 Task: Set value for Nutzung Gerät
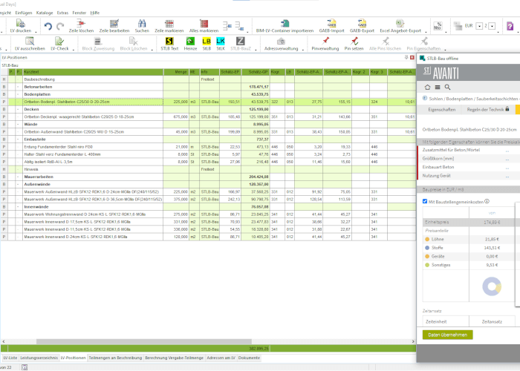pyautogui.click(x=507, y=177)
